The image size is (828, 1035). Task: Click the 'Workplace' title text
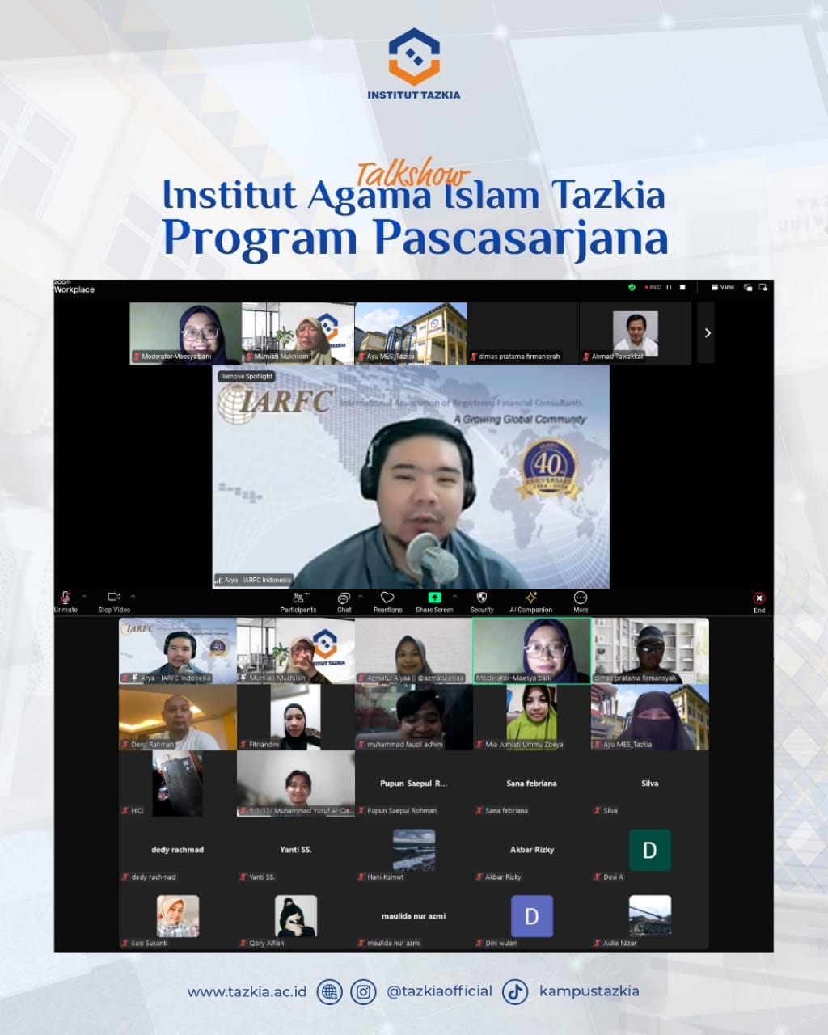[74, 289]
